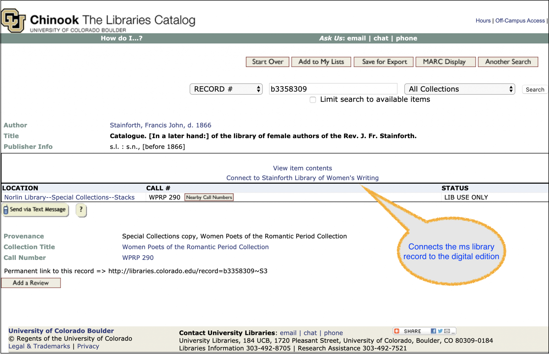549x354 pixels.
Task: Open Connect to Stainforth Library link
Action: pos(302,178)
